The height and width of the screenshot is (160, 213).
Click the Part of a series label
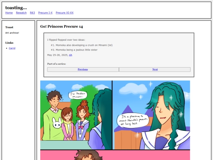pyautogui.click(x=56, y=64)
